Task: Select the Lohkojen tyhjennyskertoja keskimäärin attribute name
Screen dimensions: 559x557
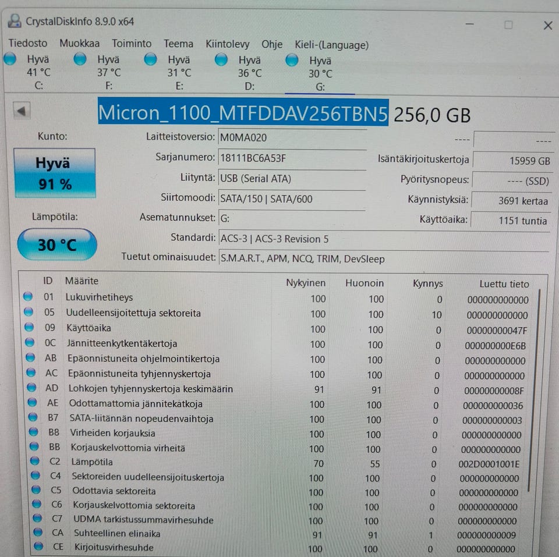Action: [151, 389]
